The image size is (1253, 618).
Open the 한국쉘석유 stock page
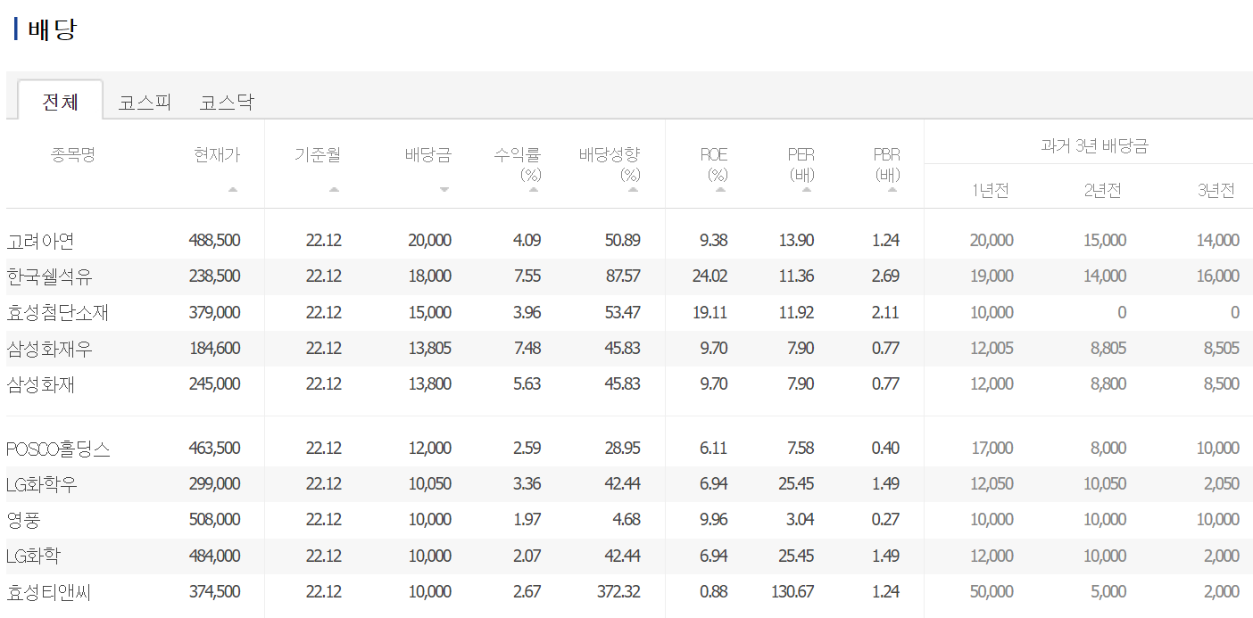pyautogui.click(x=49, y=276)
